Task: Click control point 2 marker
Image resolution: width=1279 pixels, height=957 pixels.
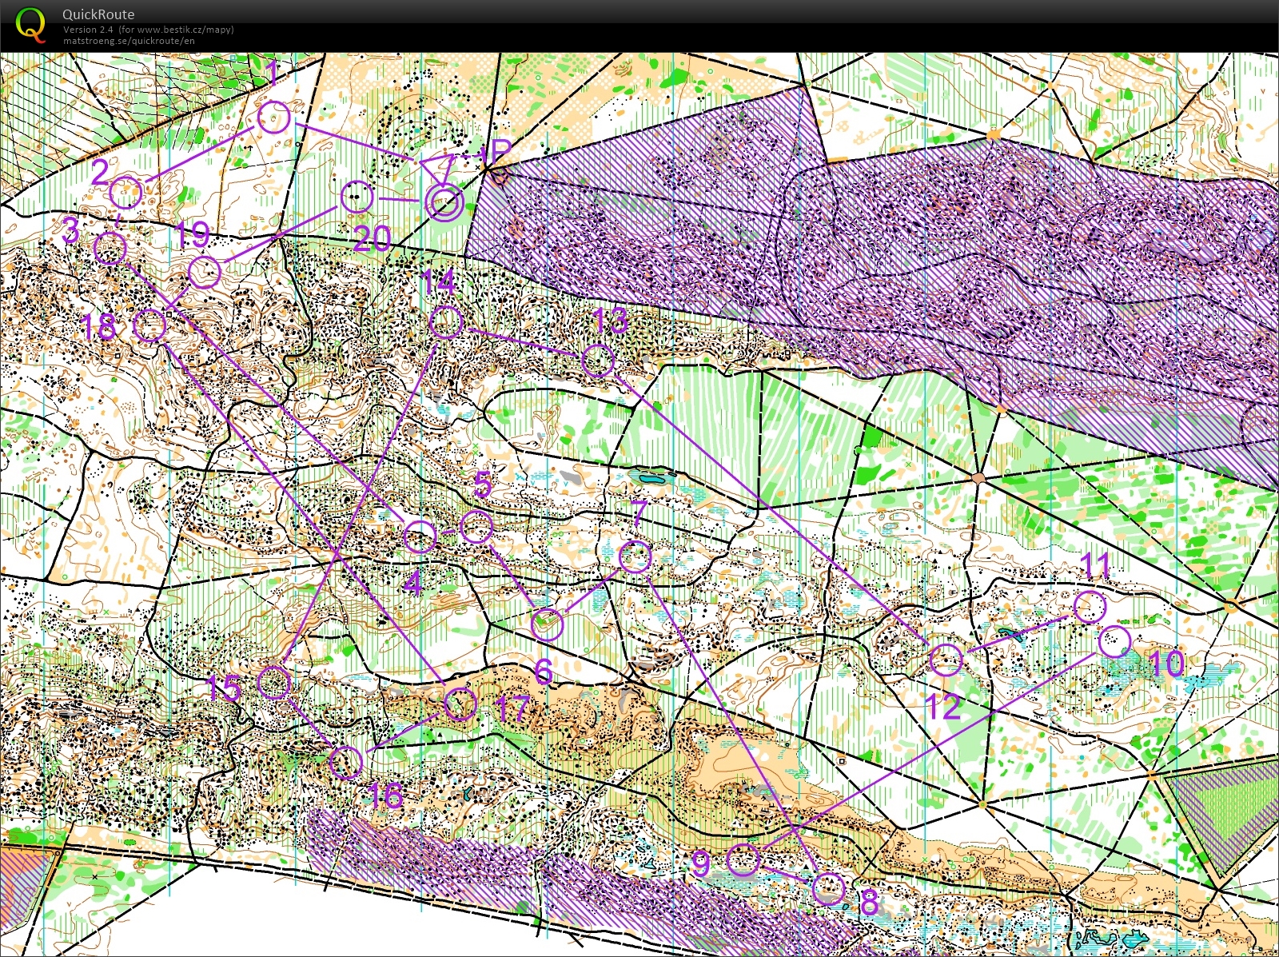Action: click(x=126, y=192)
